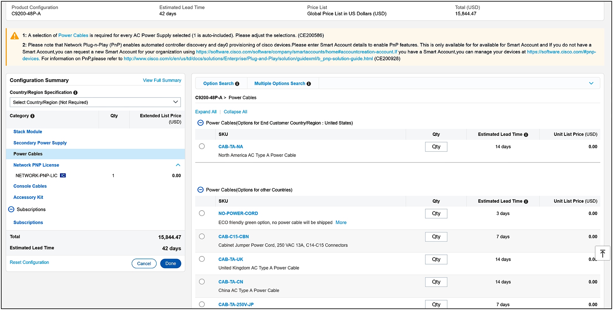The height and width of the screenshot is (310, 613).
Task: Expand the search panel chevron
Action: click(x=591, y=83)
